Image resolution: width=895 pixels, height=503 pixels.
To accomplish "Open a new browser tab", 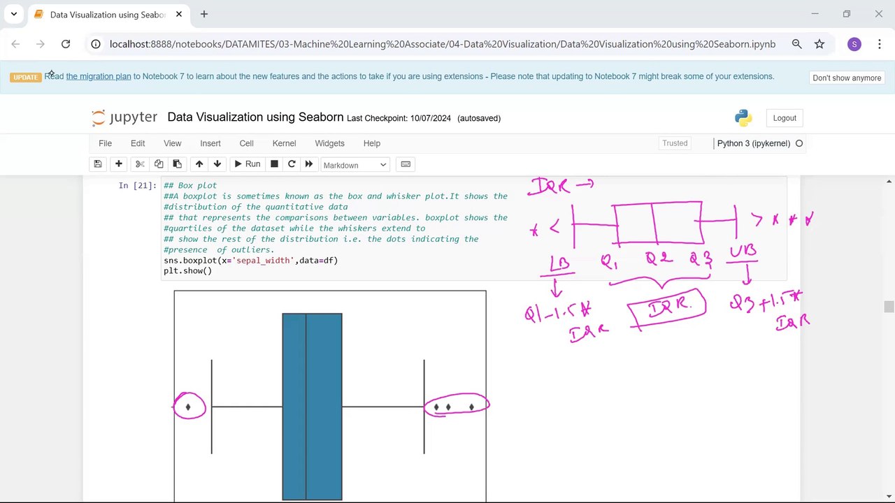I will click(x=203, y=14).
